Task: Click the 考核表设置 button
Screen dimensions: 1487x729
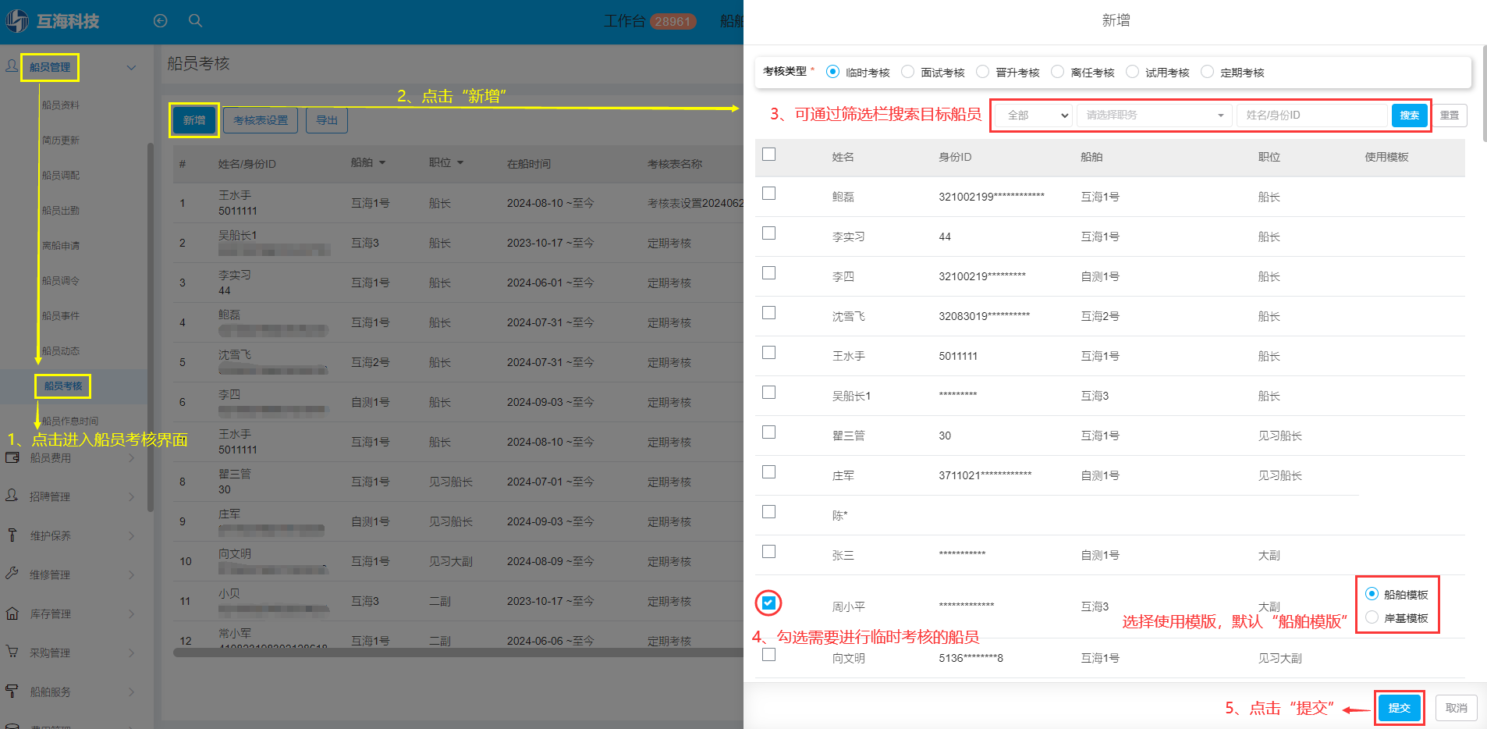Action: click(261, 120)
